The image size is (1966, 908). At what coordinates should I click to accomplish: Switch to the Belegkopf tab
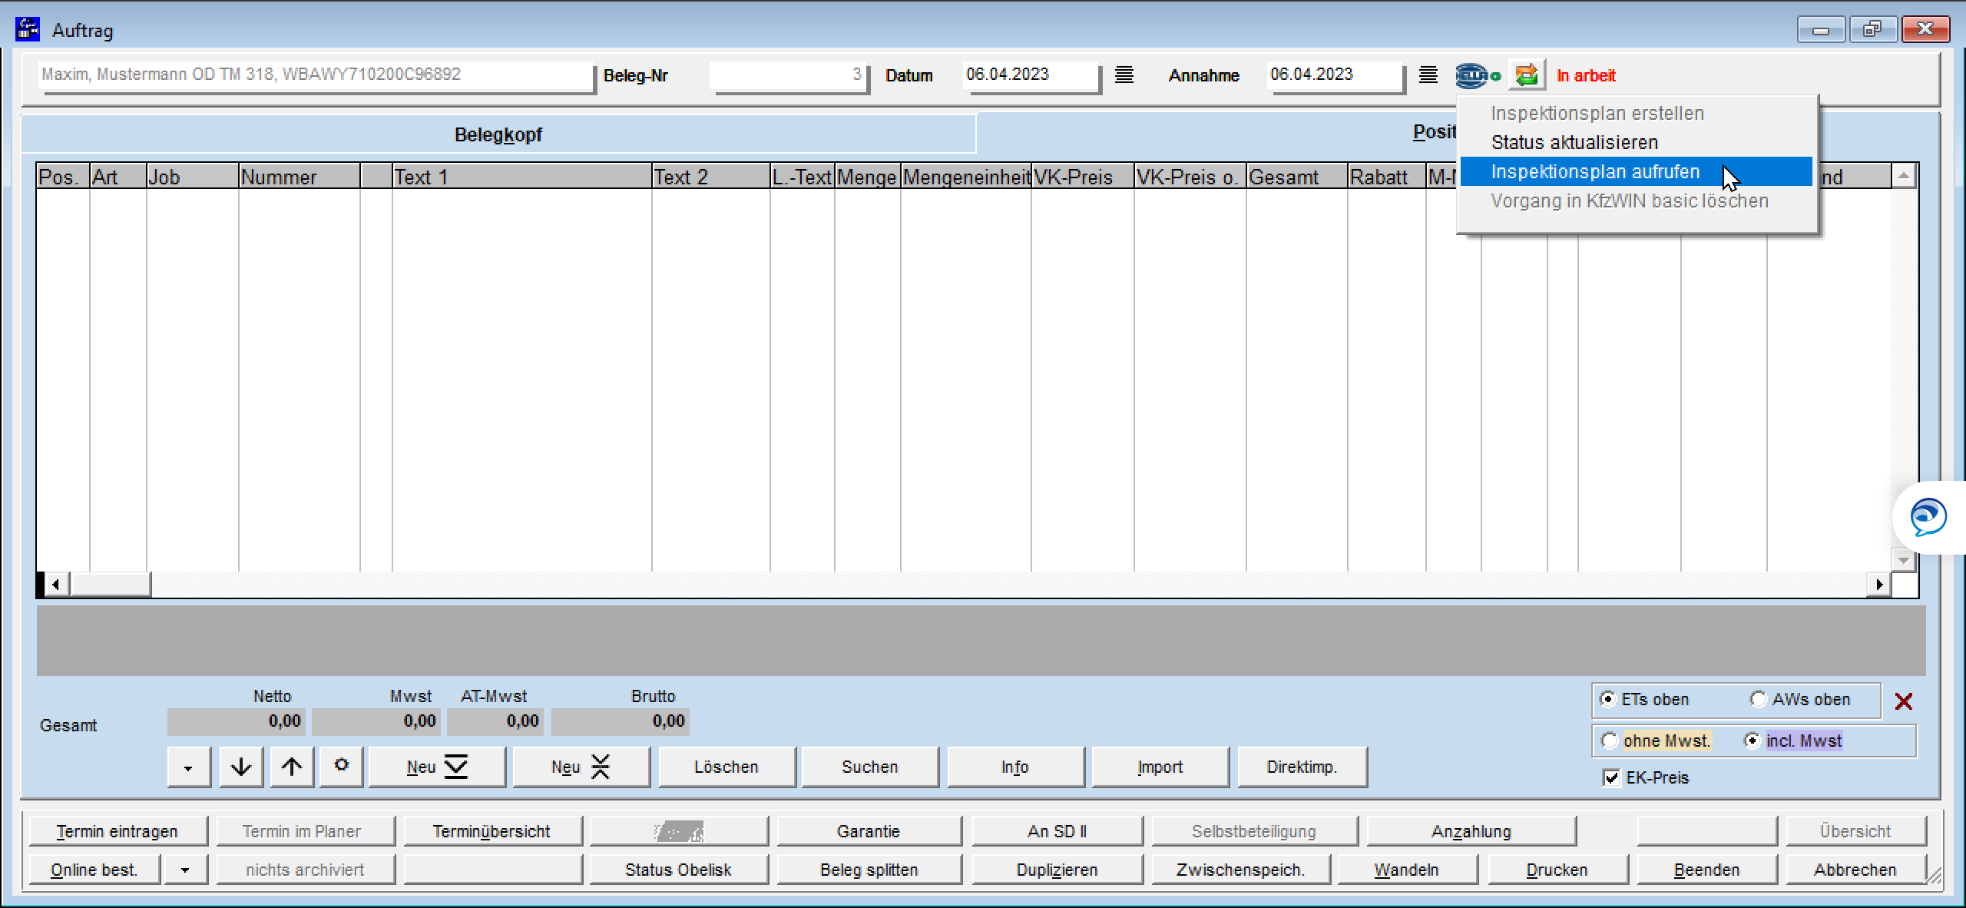(x=498, y=134)
